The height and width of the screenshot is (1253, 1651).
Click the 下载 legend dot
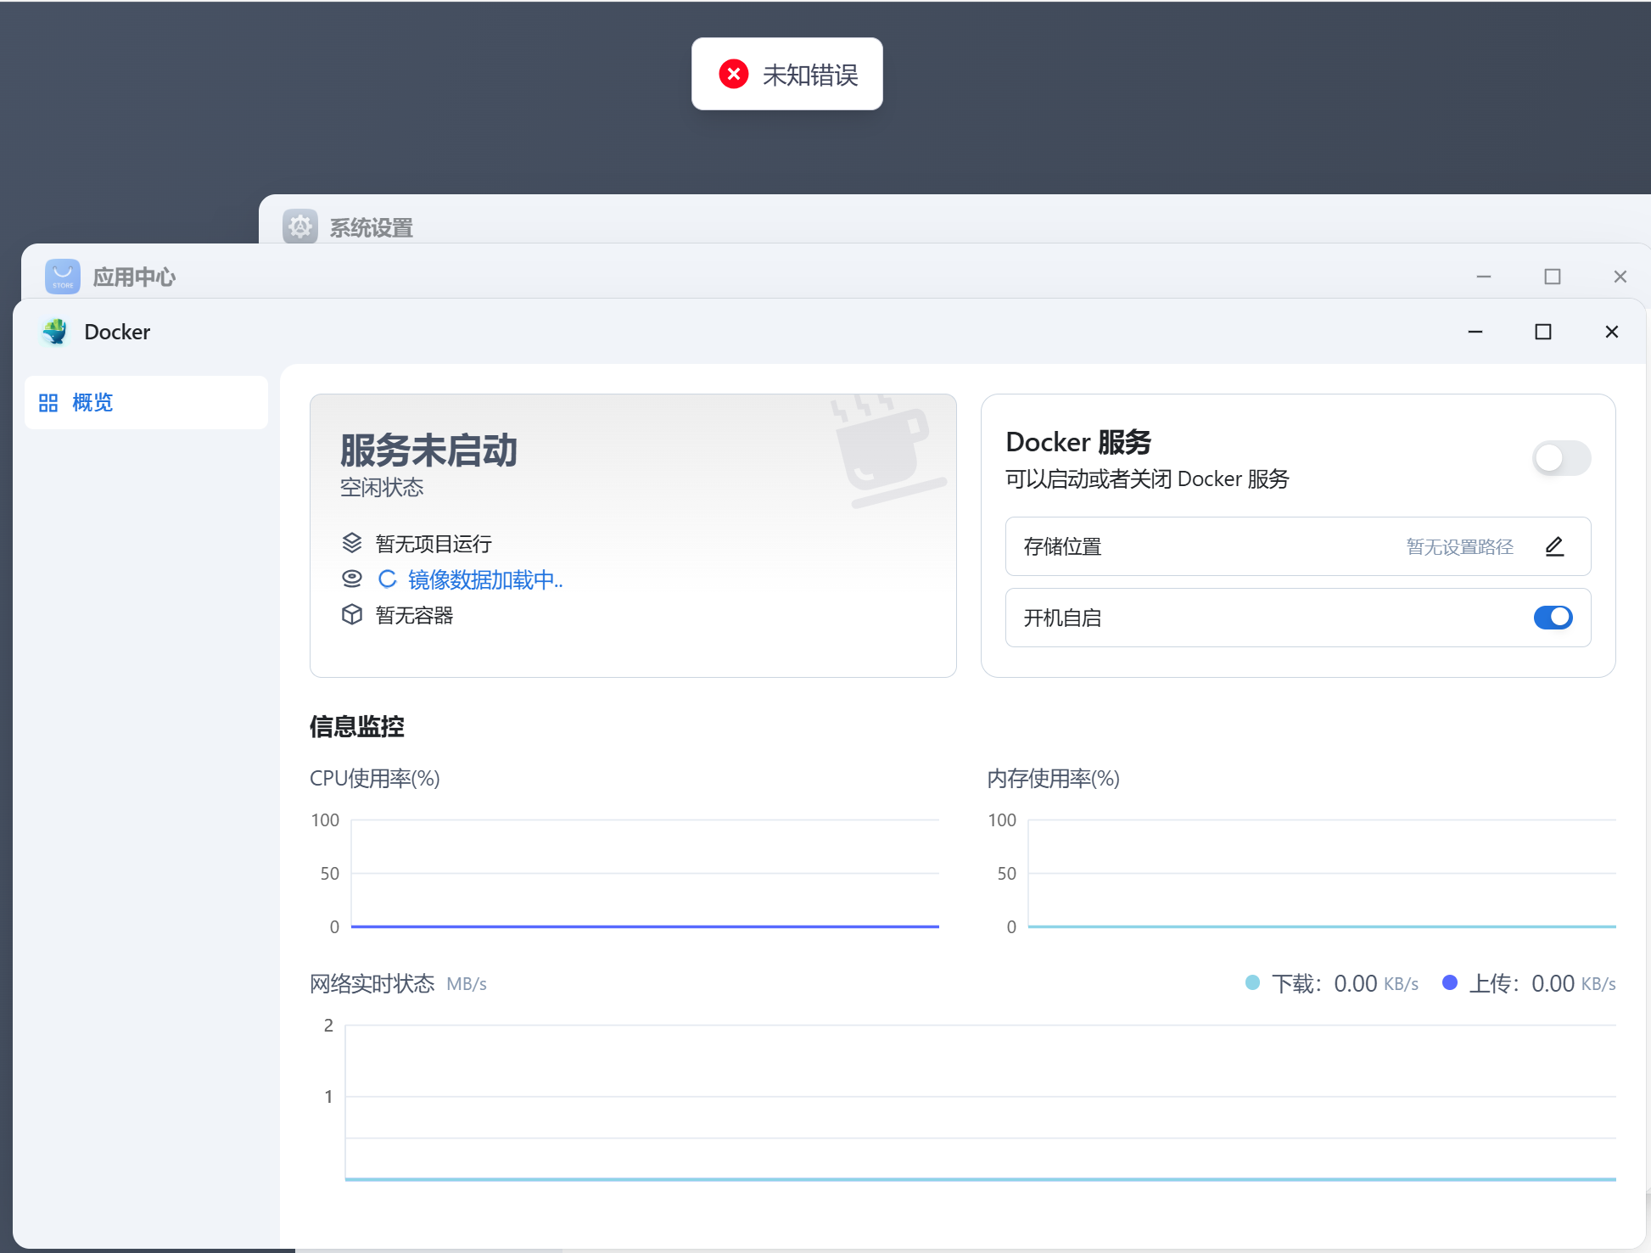(1252, 982)
